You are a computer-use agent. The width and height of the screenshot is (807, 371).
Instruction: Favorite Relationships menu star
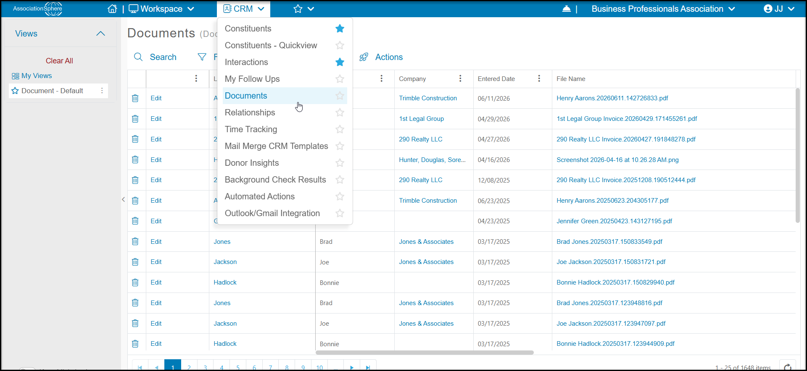340,112
